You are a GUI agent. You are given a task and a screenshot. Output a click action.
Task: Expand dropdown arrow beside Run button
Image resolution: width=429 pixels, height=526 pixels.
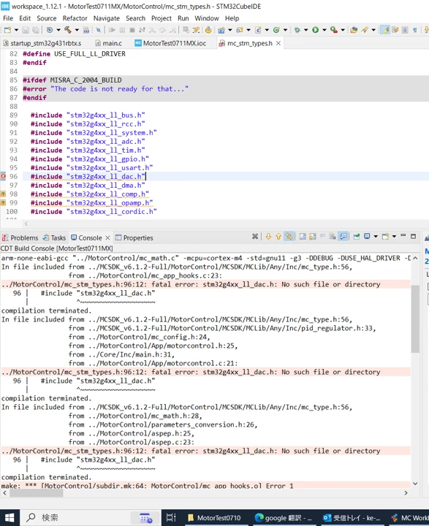[x=324, y=30]
